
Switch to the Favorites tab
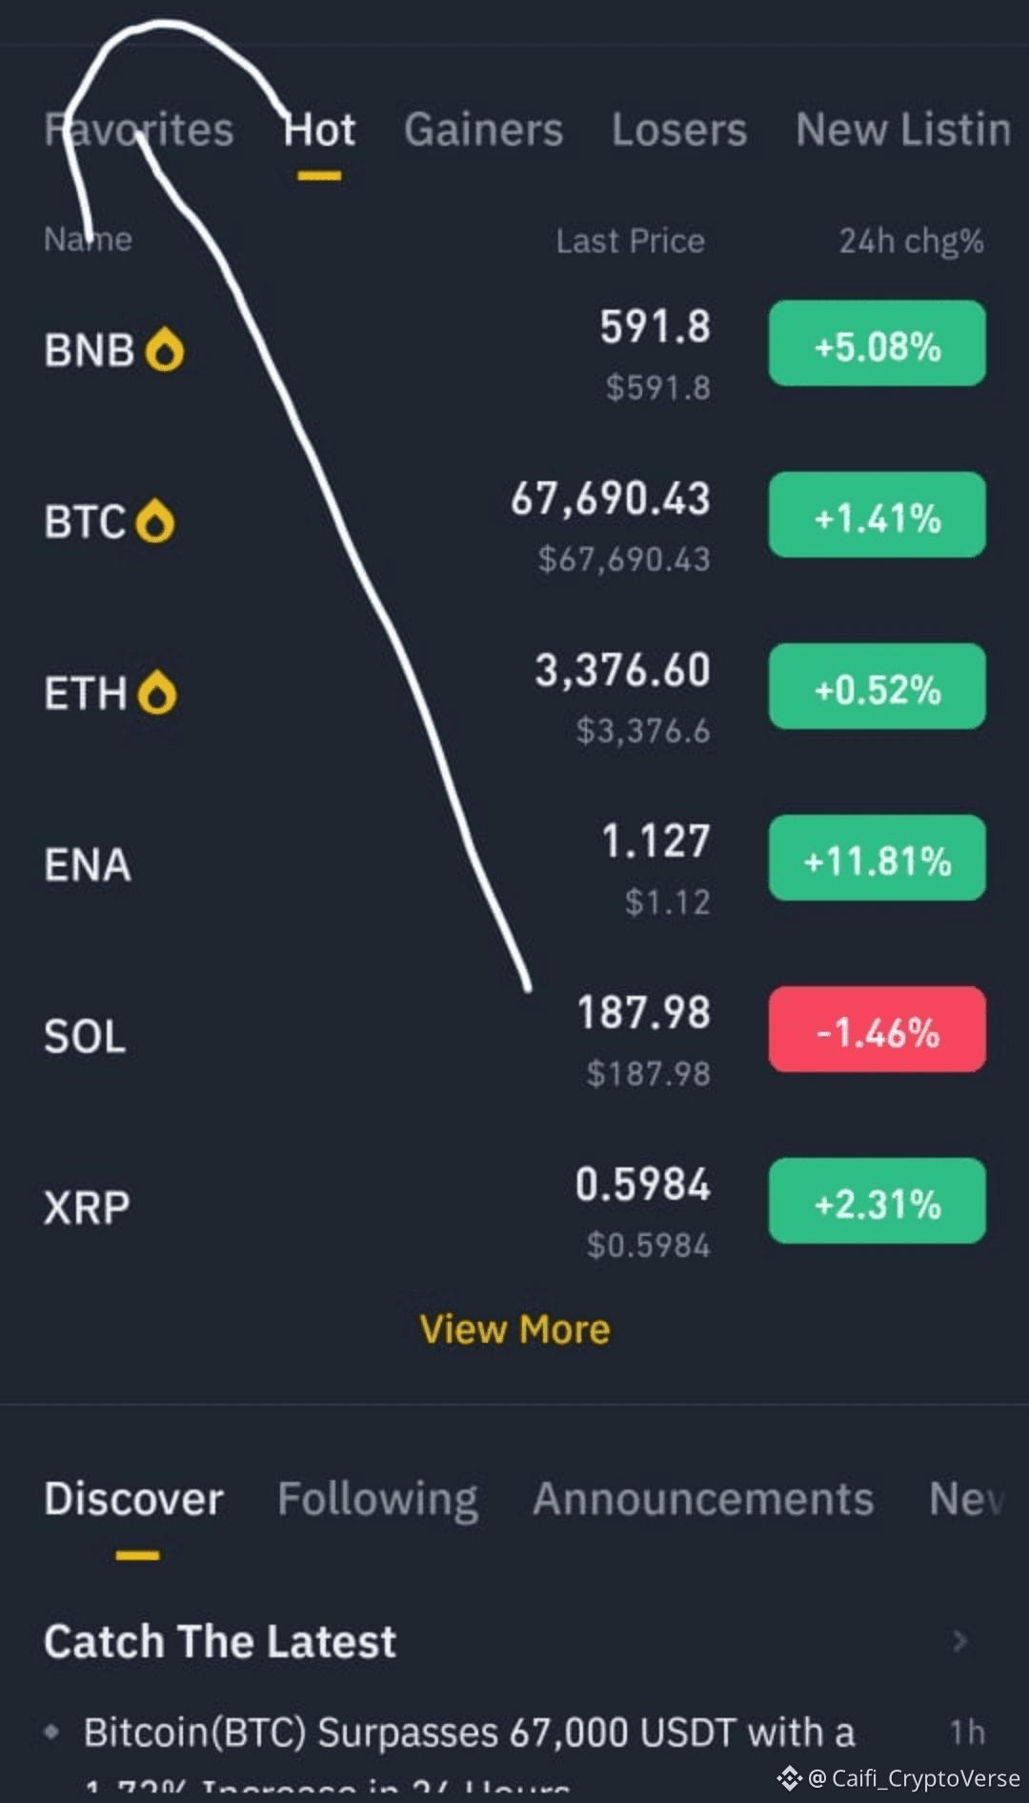click(139, 130)
